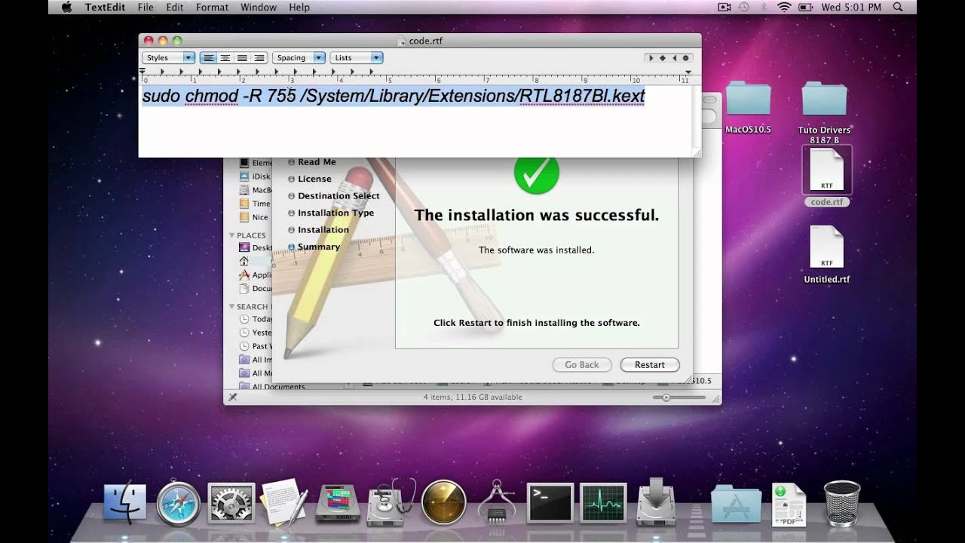This screenshot has width=965, height=543.
Task: Align text right in TextEdit
Action: pos(259,57)
